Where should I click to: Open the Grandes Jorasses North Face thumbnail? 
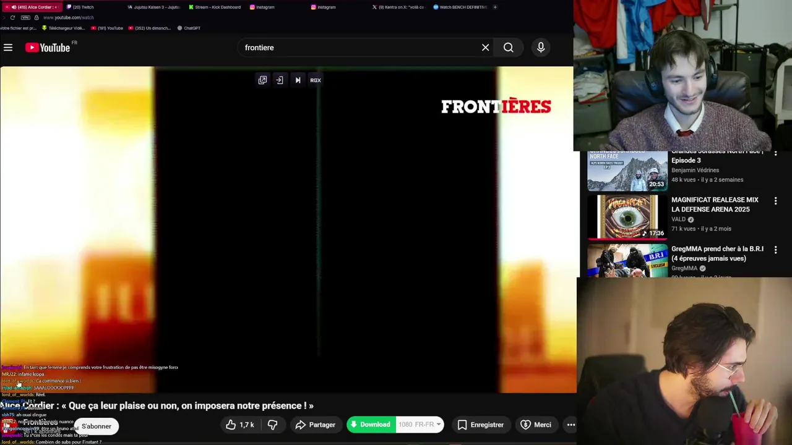[x=627, y=171]
